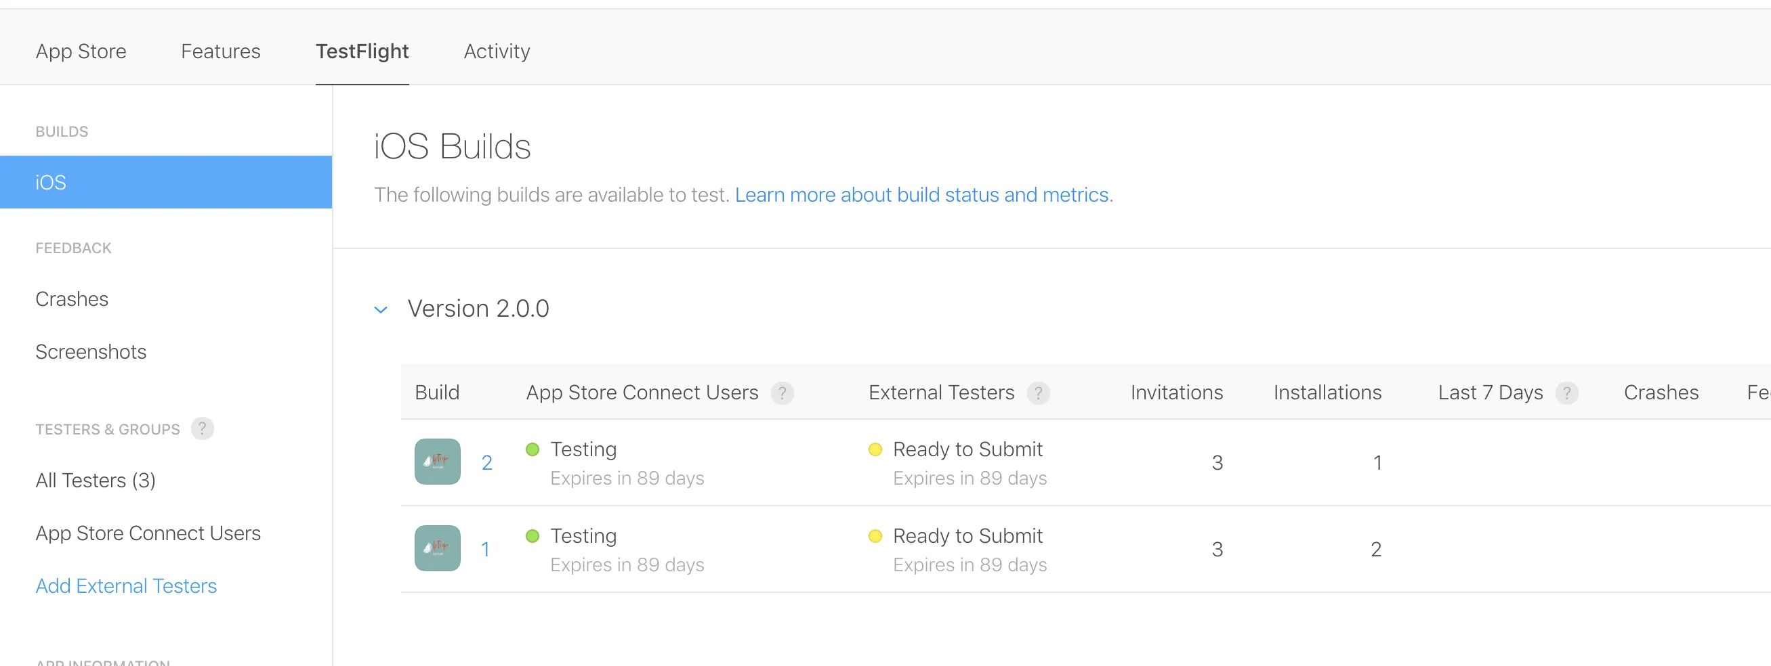
Task: Select iOS under Builds in sidebar
Action: click(166, 182)
